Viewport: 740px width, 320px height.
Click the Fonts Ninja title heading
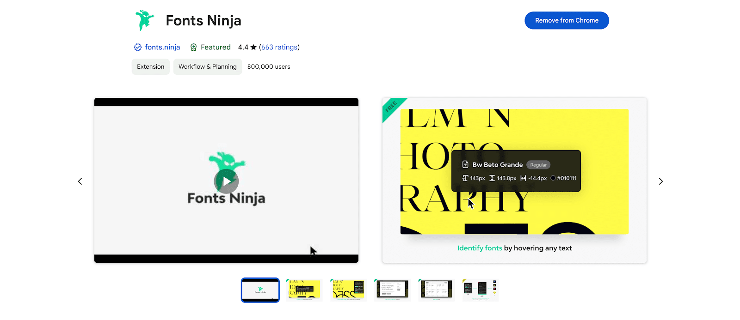pos(203,20)
